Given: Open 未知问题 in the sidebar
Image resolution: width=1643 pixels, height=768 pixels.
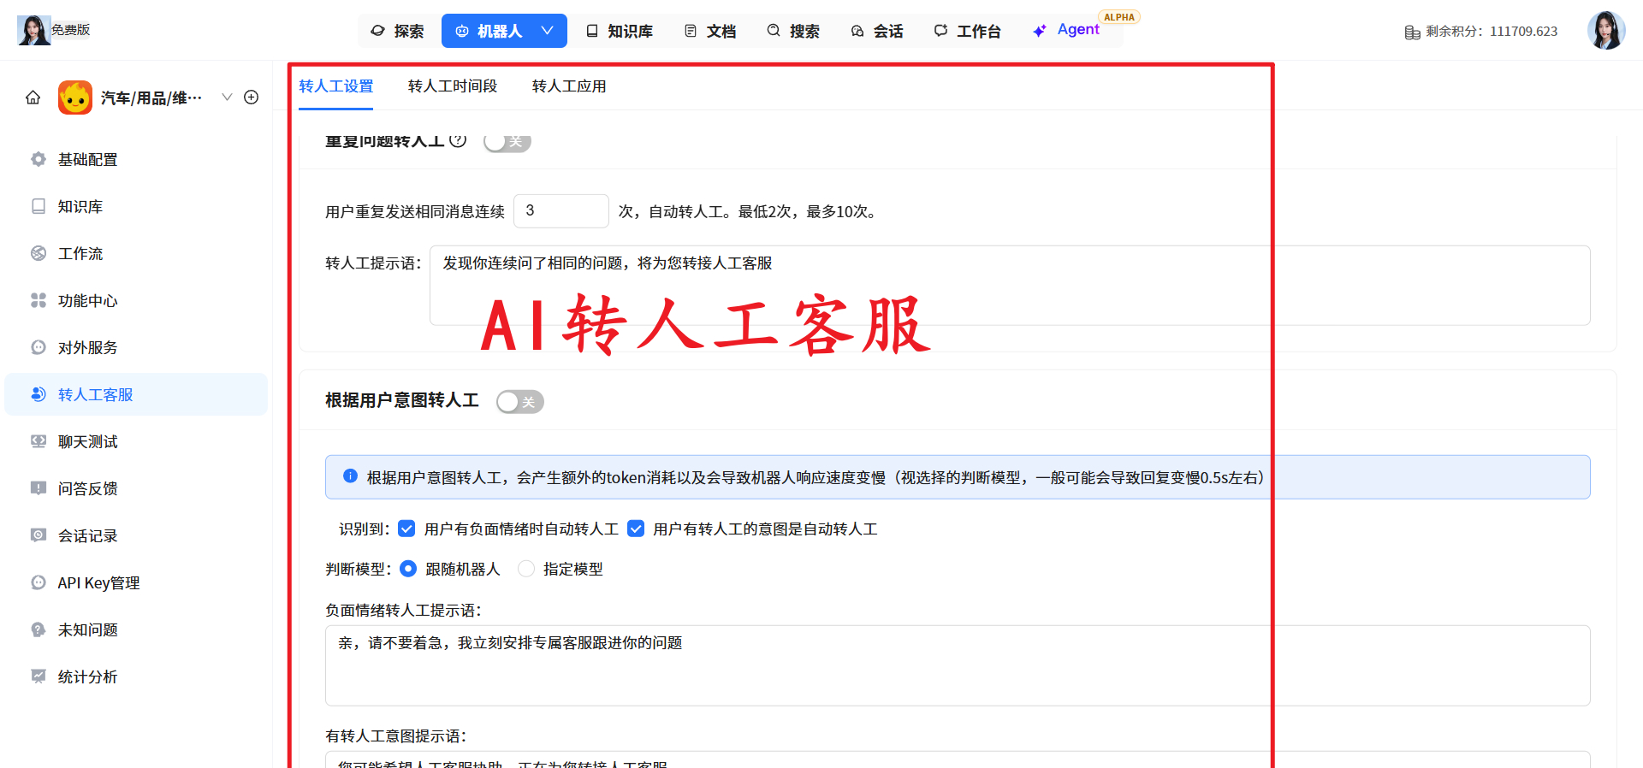Looking at the screenshot, I should point(136,629).
